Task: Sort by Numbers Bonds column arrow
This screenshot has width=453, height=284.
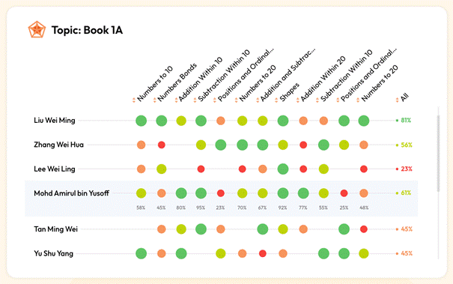Action: (x=154, y=100)
